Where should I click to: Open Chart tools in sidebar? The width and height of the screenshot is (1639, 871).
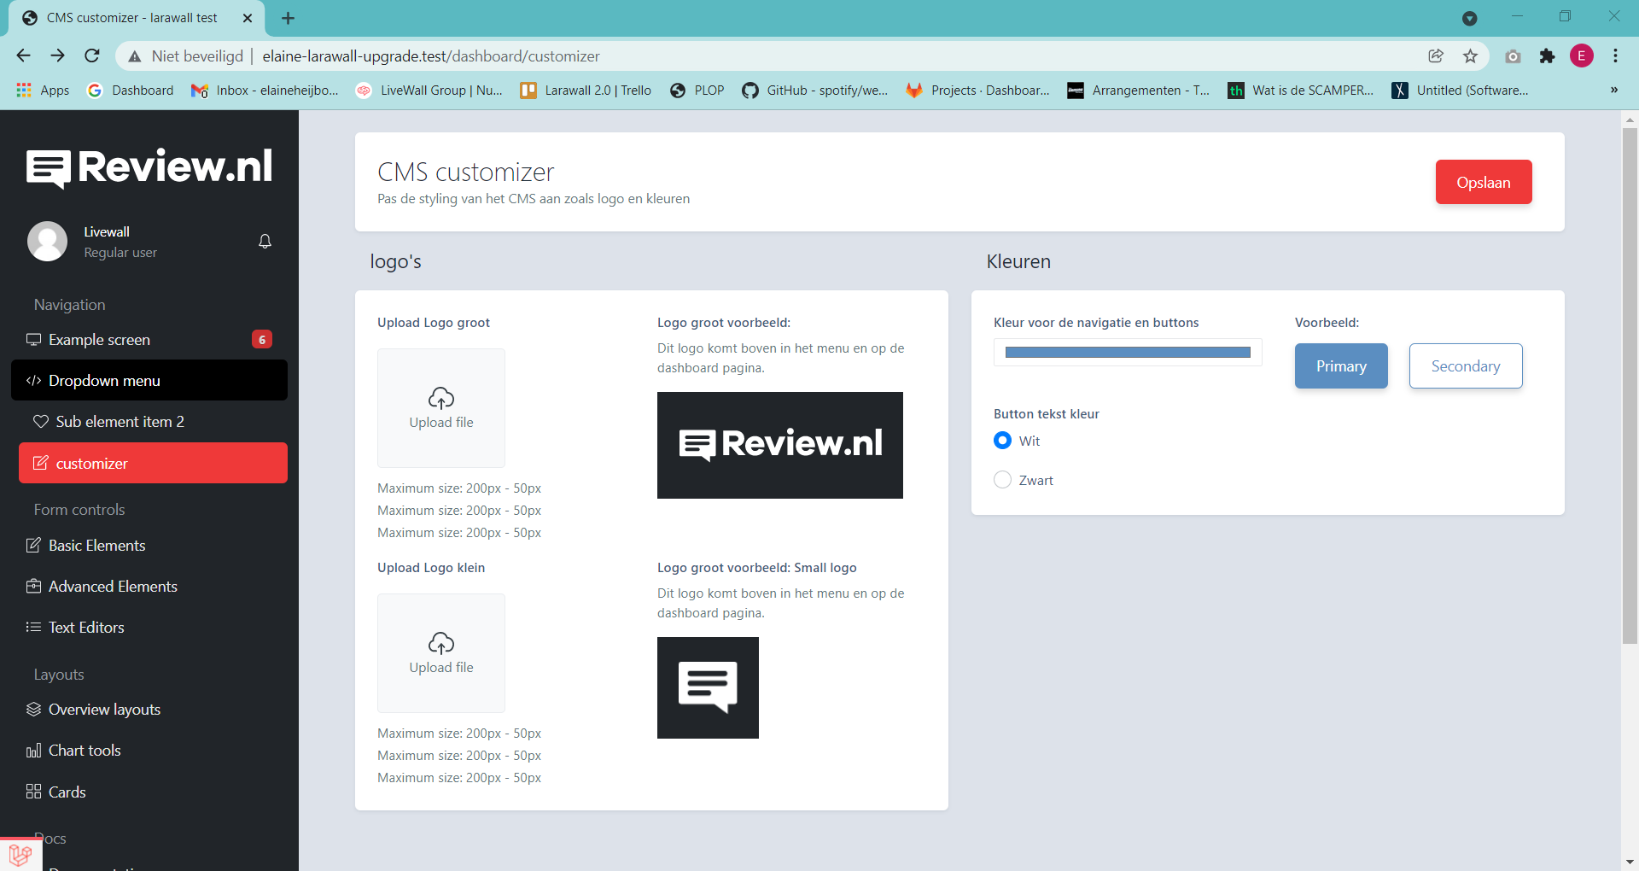(149, 750)
